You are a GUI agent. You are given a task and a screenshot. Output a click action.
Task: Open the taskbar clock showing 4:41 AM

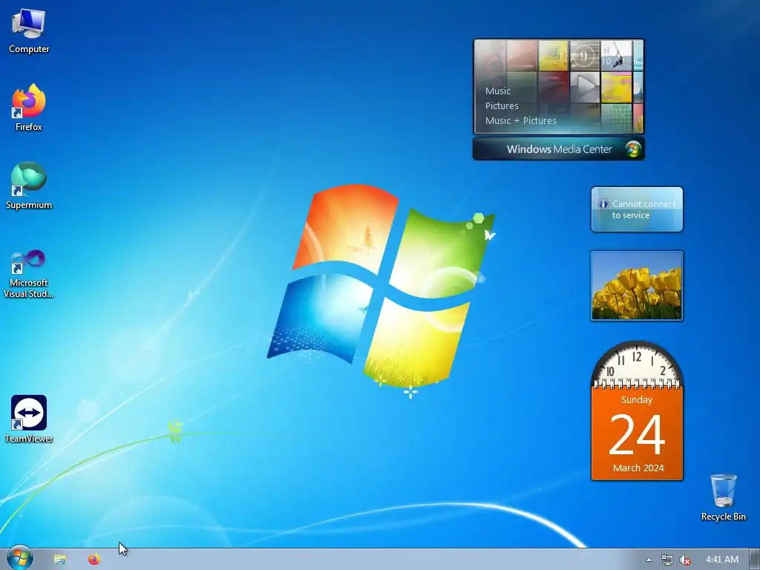coord(722,560)
